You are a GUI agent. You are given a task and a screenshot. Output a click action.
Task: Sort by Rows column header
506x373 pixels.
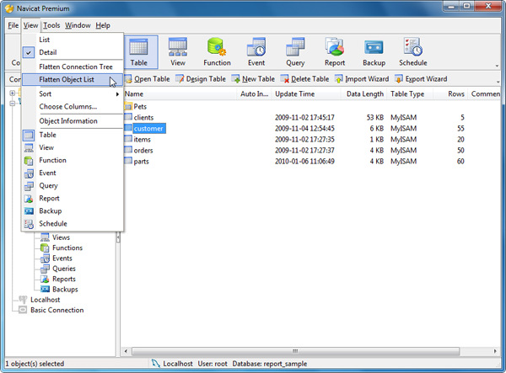point(450,94)
